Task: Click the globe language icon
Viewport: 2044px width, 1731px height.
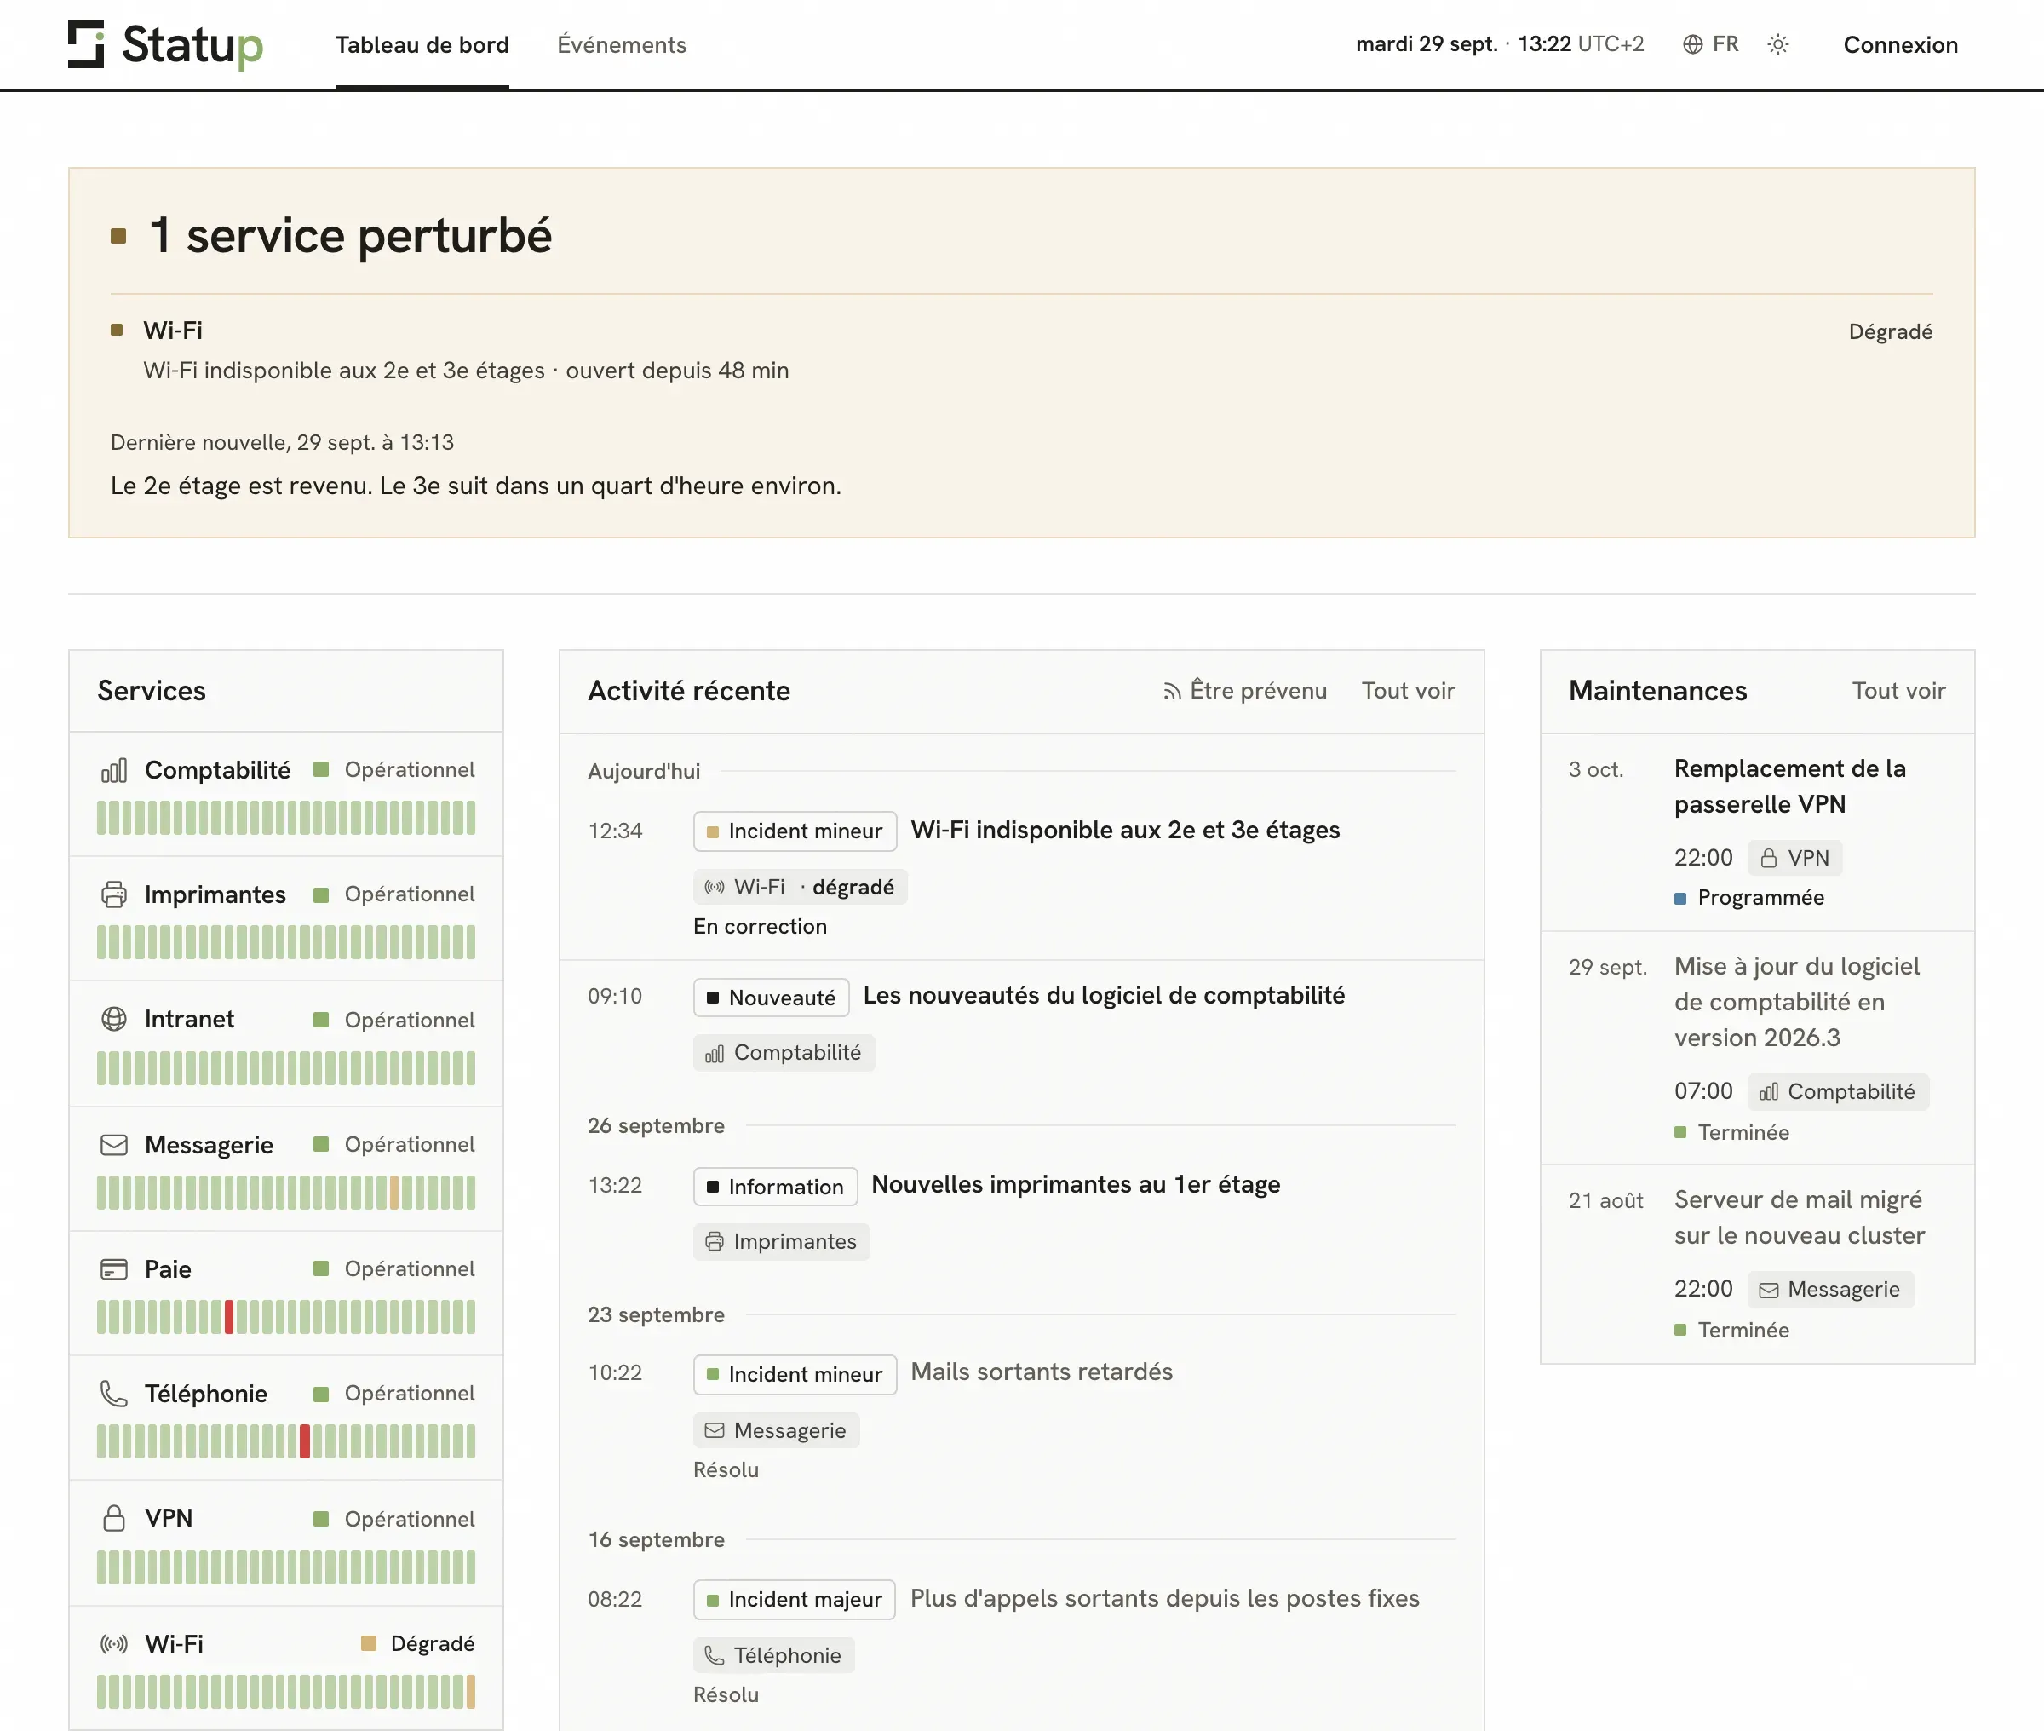Action: (1692, 44)
